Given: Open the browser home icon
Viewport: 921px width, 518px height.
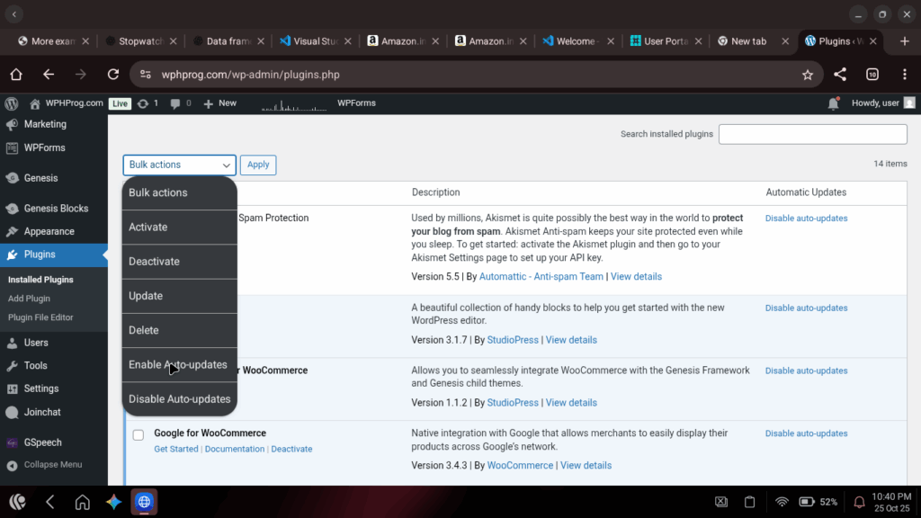Looking at the screenshot, I should point(16,75).
